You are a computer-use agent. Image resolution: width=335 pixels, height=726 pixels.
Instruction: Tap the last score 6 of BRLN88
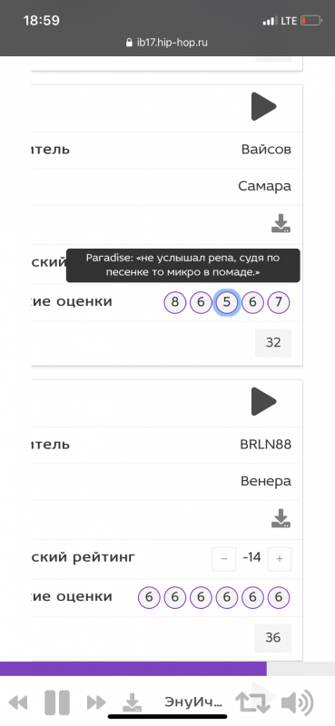[279, 598]
